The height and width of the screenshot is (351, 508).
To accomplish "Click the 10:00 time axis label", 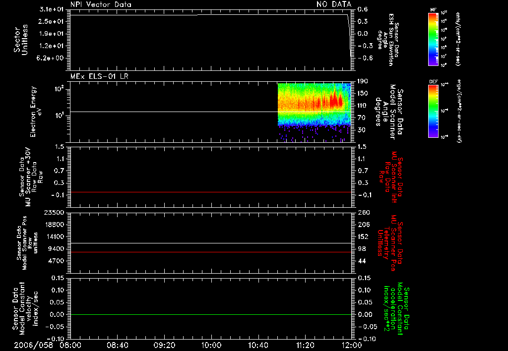I will click(x=211, y=345).
